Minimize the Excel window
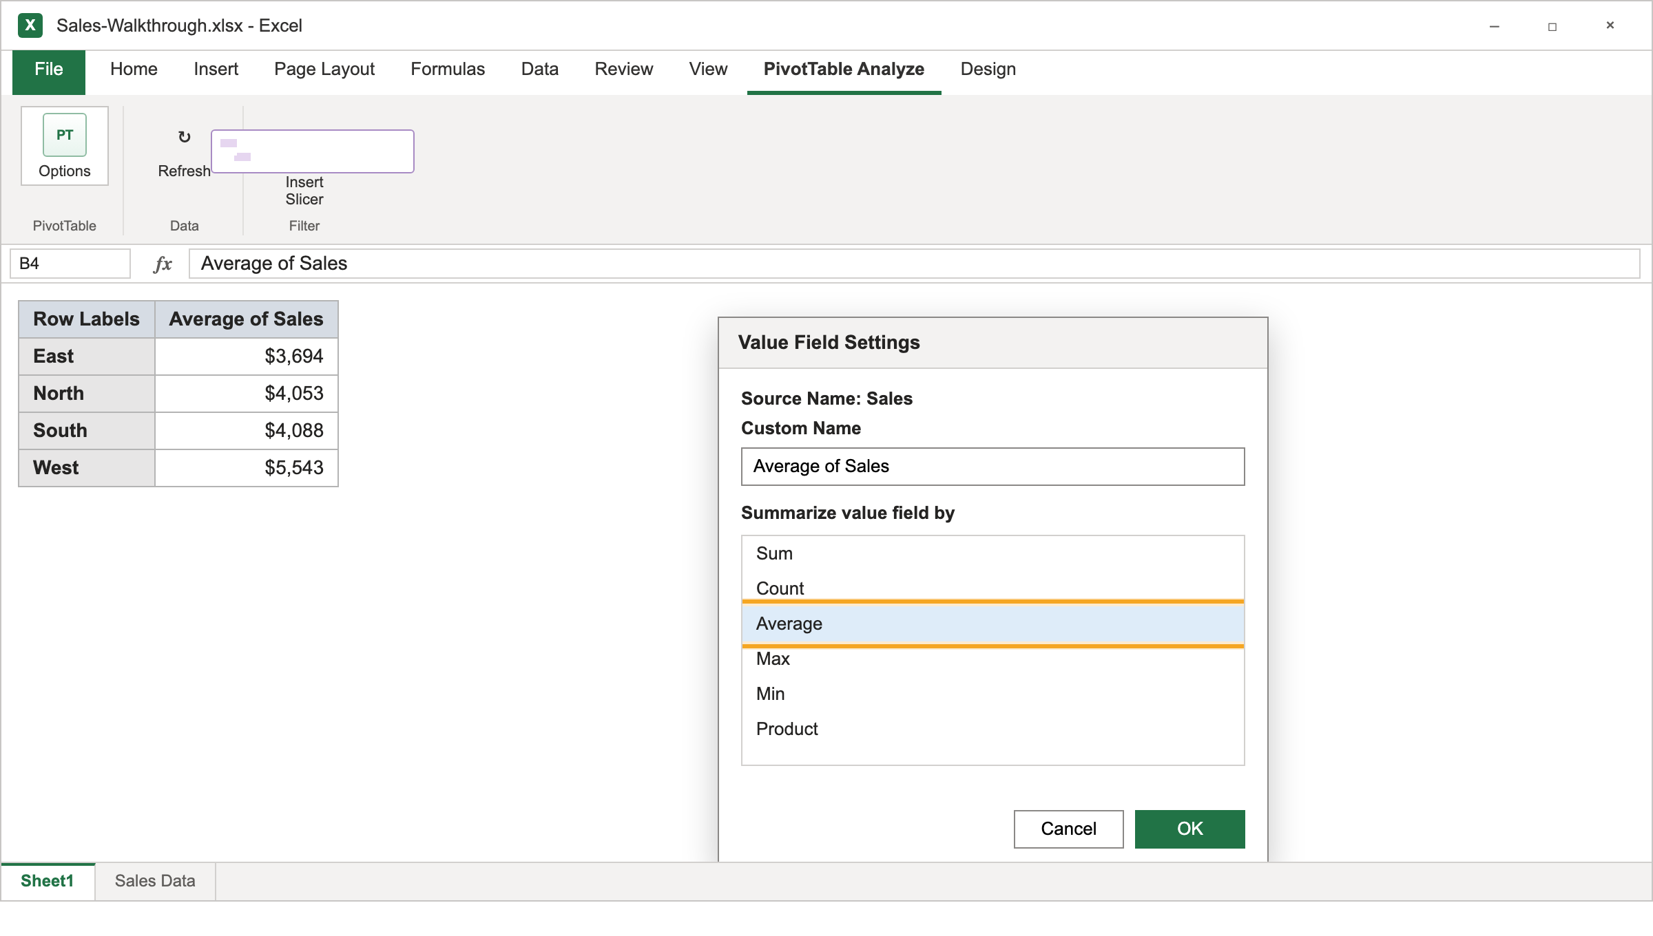The image size is (1653, 936). point(1495,26)
